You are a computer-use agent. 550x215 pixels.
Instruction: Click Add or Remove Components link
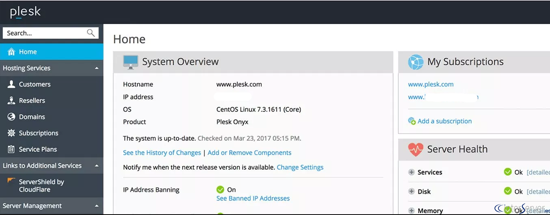(x=249, y=153)
